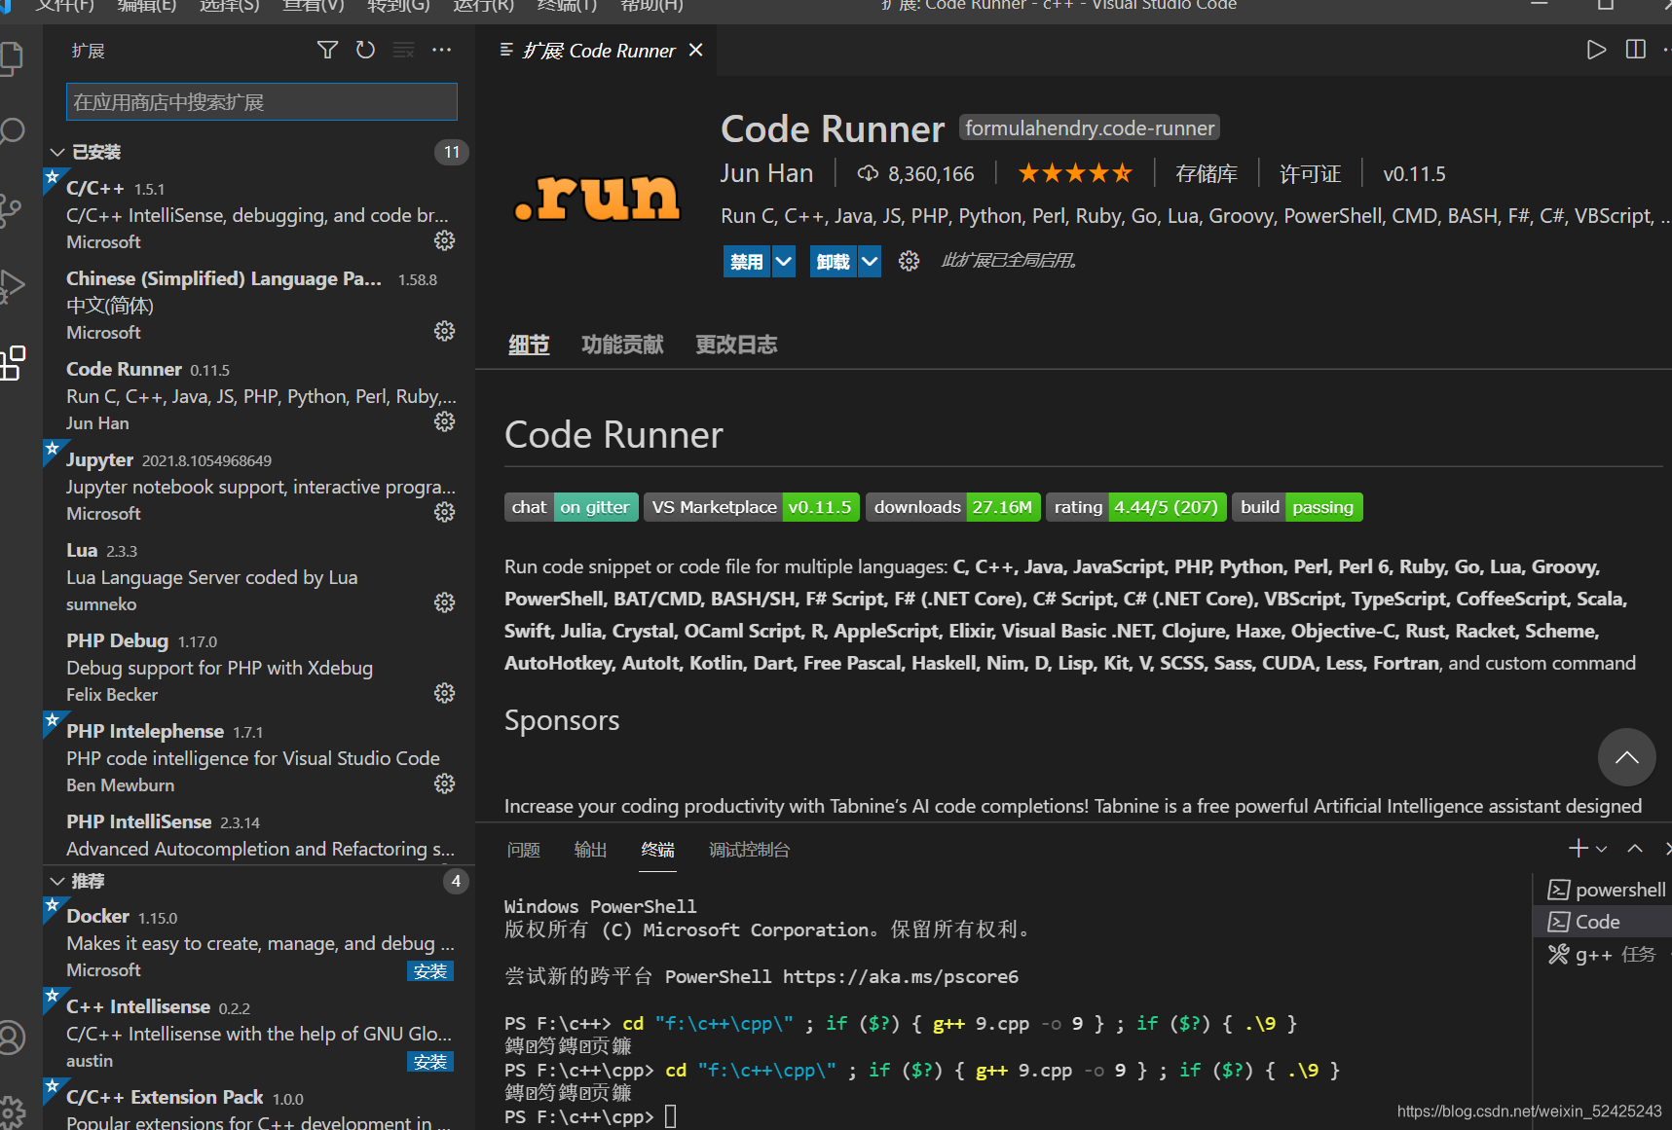Open the five-star rating reviews
The image size is (1672, 1130).
pos(1075,173)
